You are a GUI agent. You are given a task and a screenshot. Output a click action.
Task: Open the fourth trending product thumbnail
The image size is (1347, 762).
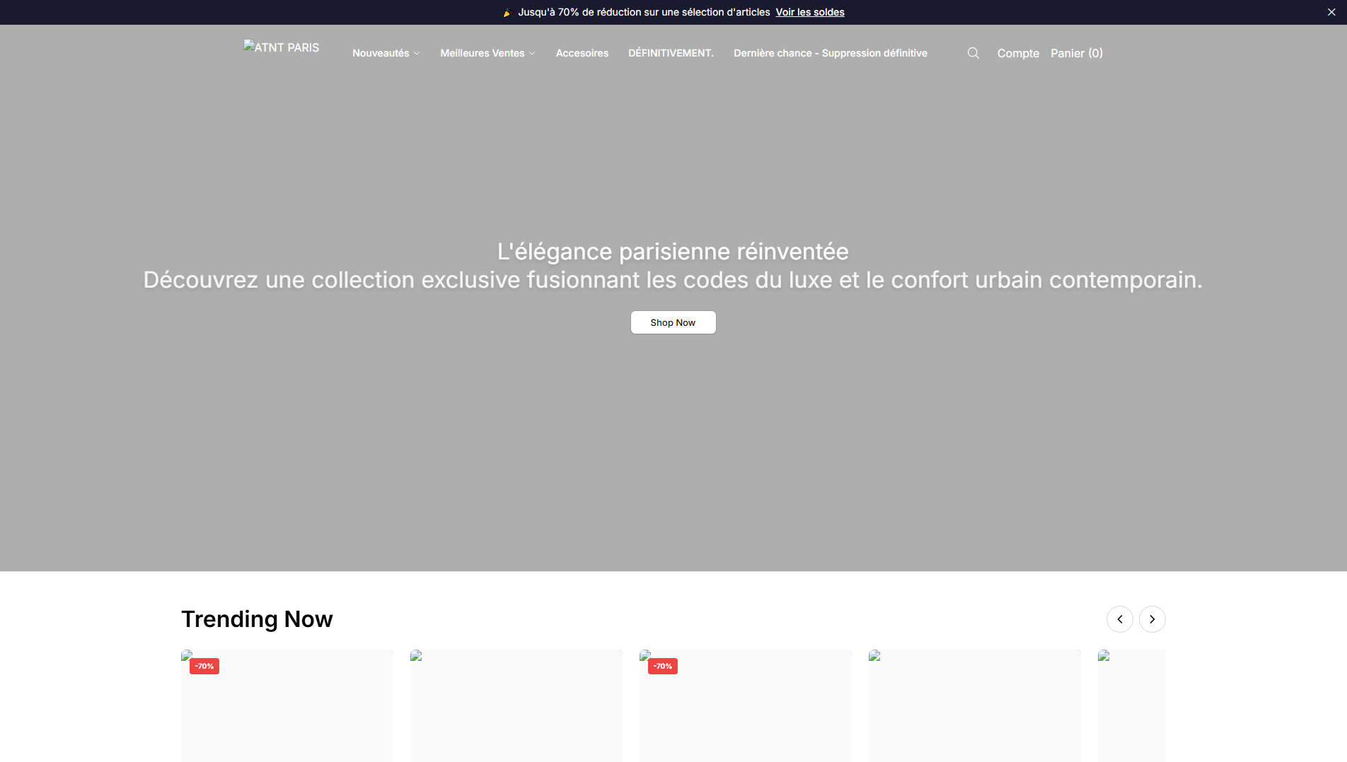click(975, 705)
